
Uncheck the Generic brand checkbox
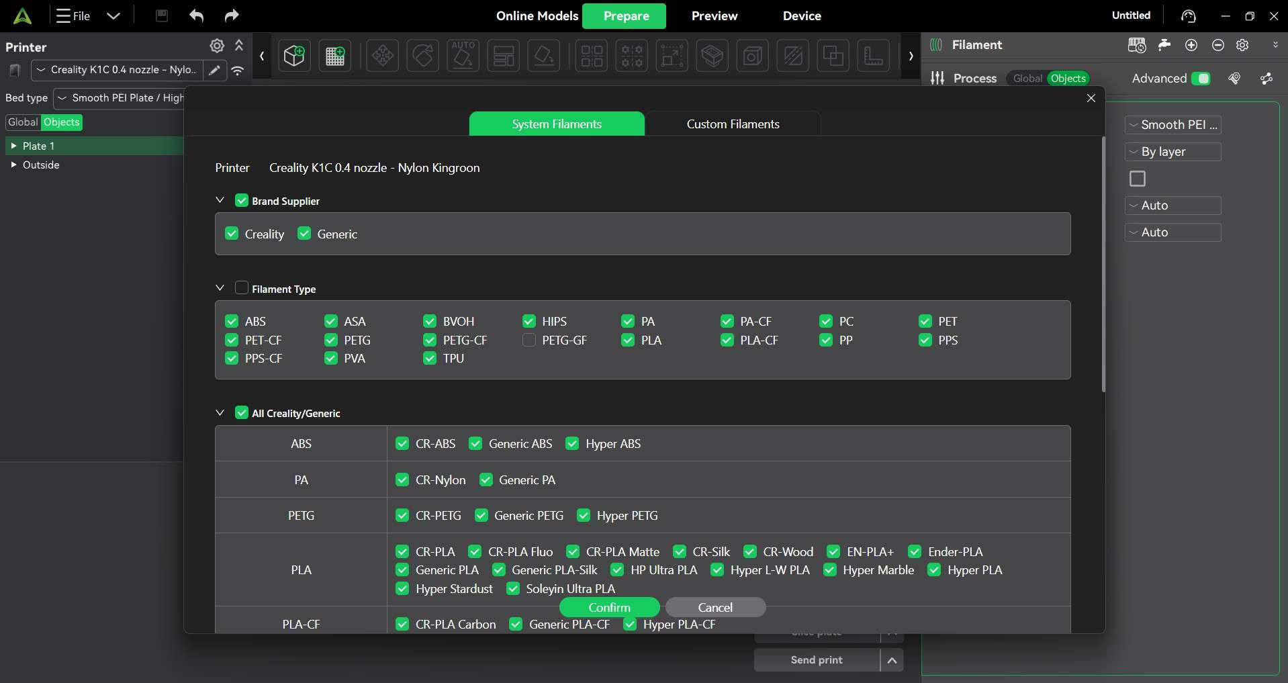[304, 233]
